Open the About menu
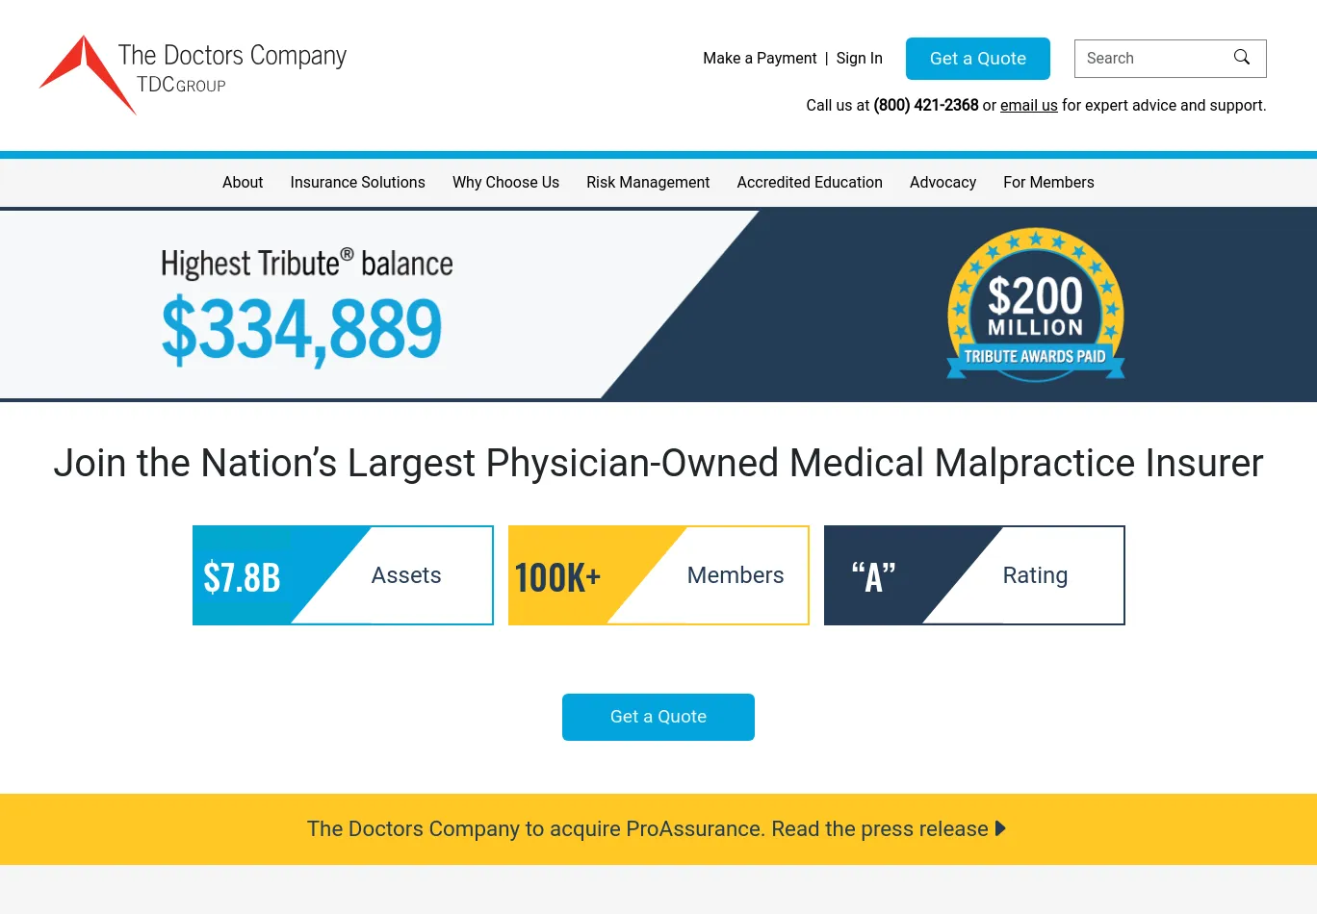Screen dimensions: 1317x914 (243, 183)
